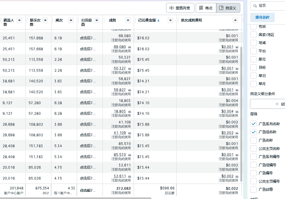Image resolution: width=285 pixels, height=199 pixels.
Task: Click the flag icon beside 18,803 result
Action: pos(129,111)
